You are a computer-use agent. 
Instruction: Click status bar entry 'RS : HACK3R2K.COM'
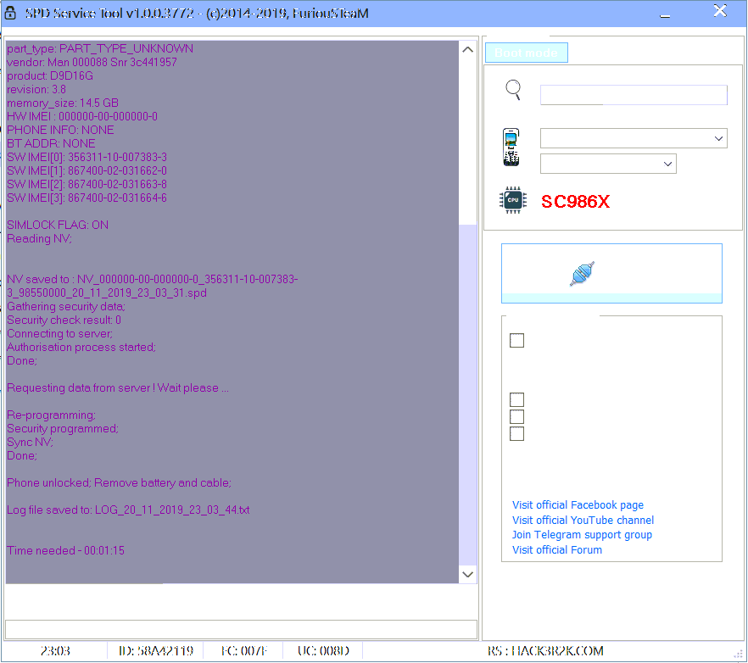[545, 651]
